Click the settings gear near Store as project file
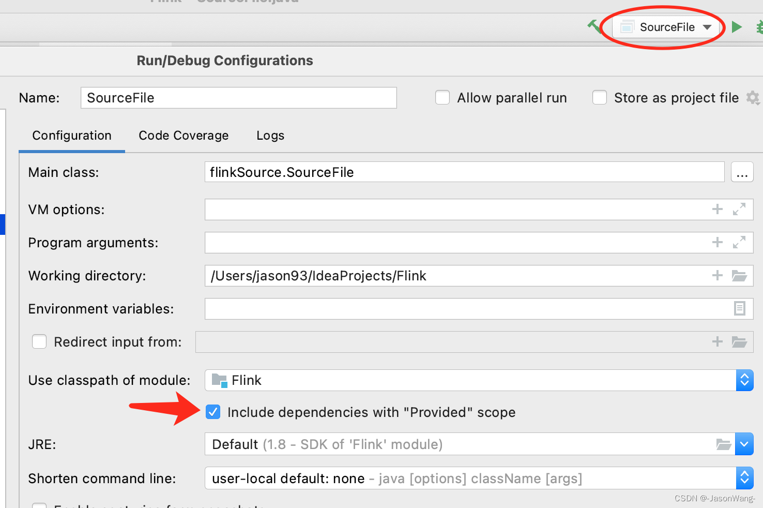 point(753,97)
